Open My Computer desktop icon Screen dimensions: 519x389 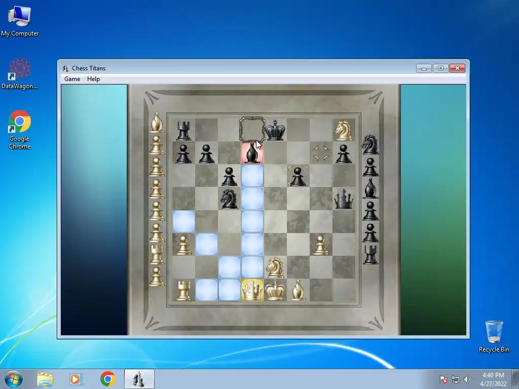pos(20,21)
